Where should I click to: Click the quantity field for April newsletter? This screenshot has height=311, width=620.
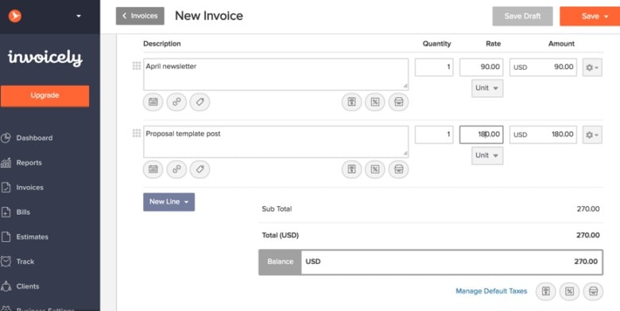[434, 68]
